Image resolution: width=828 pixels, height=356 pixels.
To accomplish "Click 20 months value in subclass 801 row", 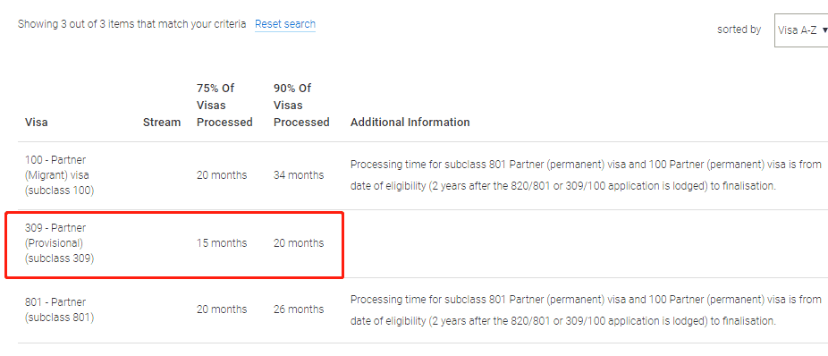I will point(222,309).
